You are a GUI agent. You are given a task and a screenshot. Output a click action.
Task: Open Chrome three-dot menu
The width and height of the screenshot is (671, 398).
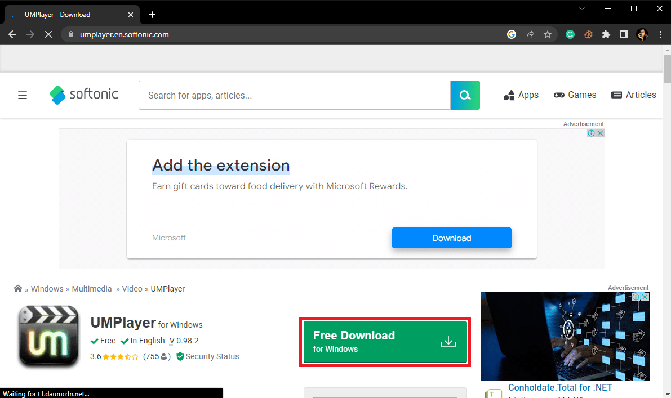[x=660, y=34]
